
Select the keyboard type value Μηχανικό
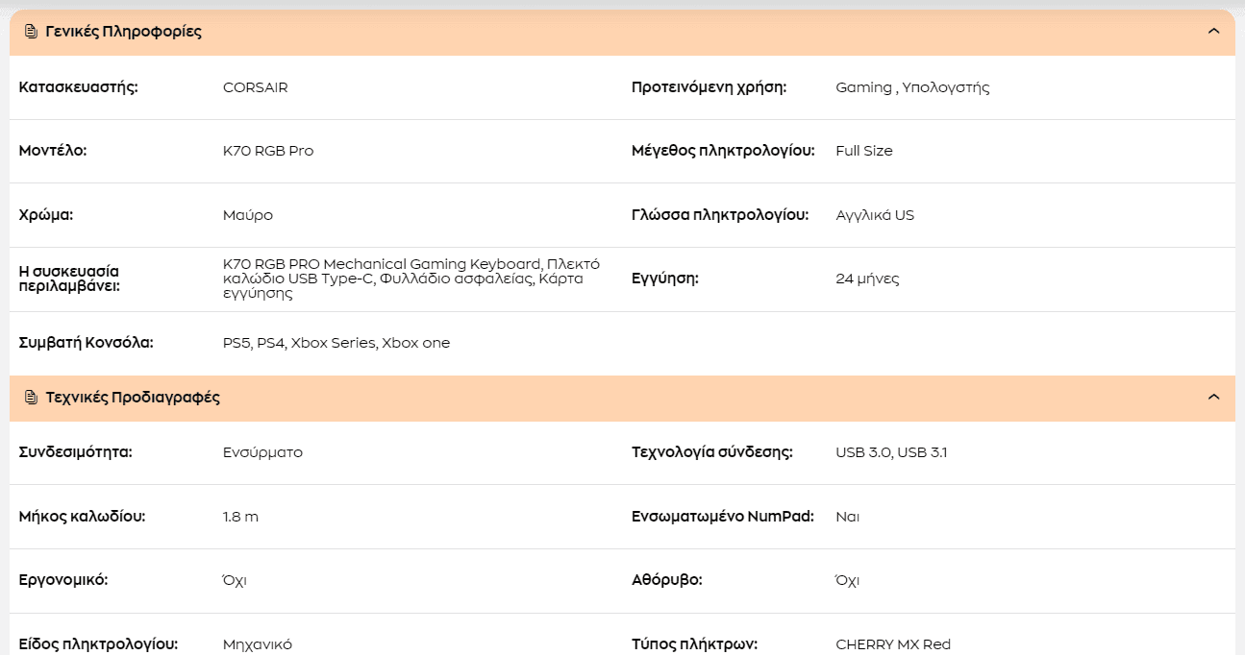[258, 644]
